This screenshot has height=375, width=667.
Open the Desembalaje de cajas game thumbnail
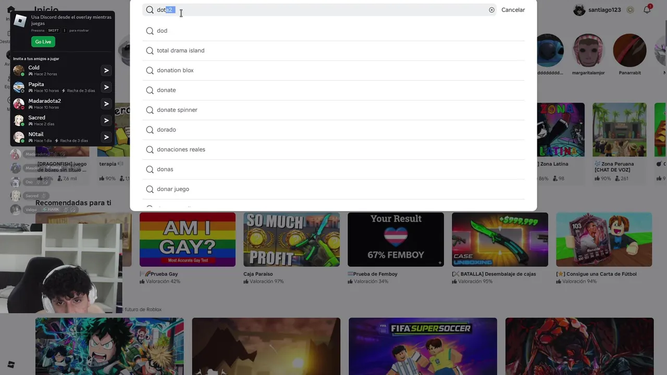pyautogui.click(x=500, y=240)
